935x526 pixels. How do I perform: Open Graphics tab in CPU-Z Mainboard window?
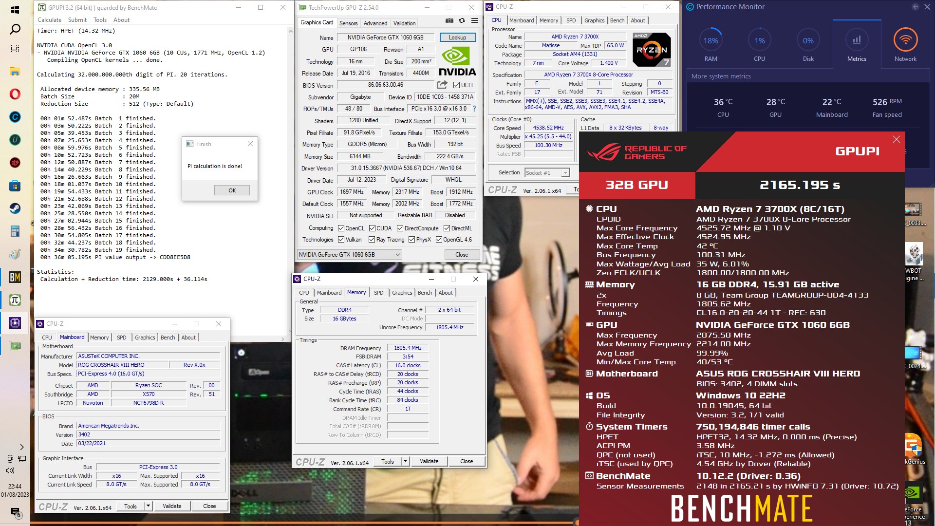coord(145,338)
